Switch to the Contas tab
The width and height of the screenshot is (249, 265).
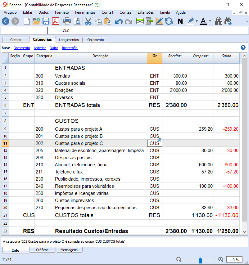click(x=16, y=40)
